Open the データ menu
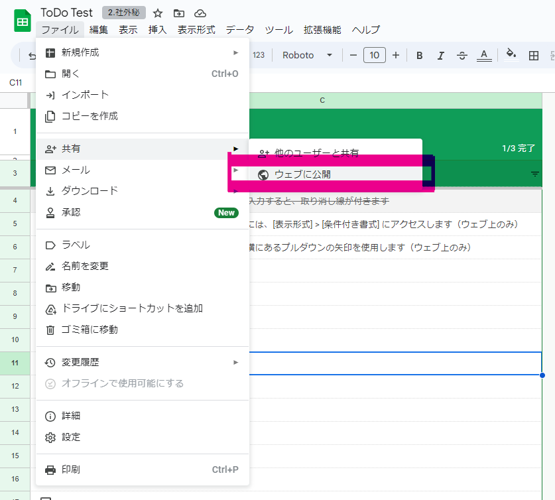 239,30
